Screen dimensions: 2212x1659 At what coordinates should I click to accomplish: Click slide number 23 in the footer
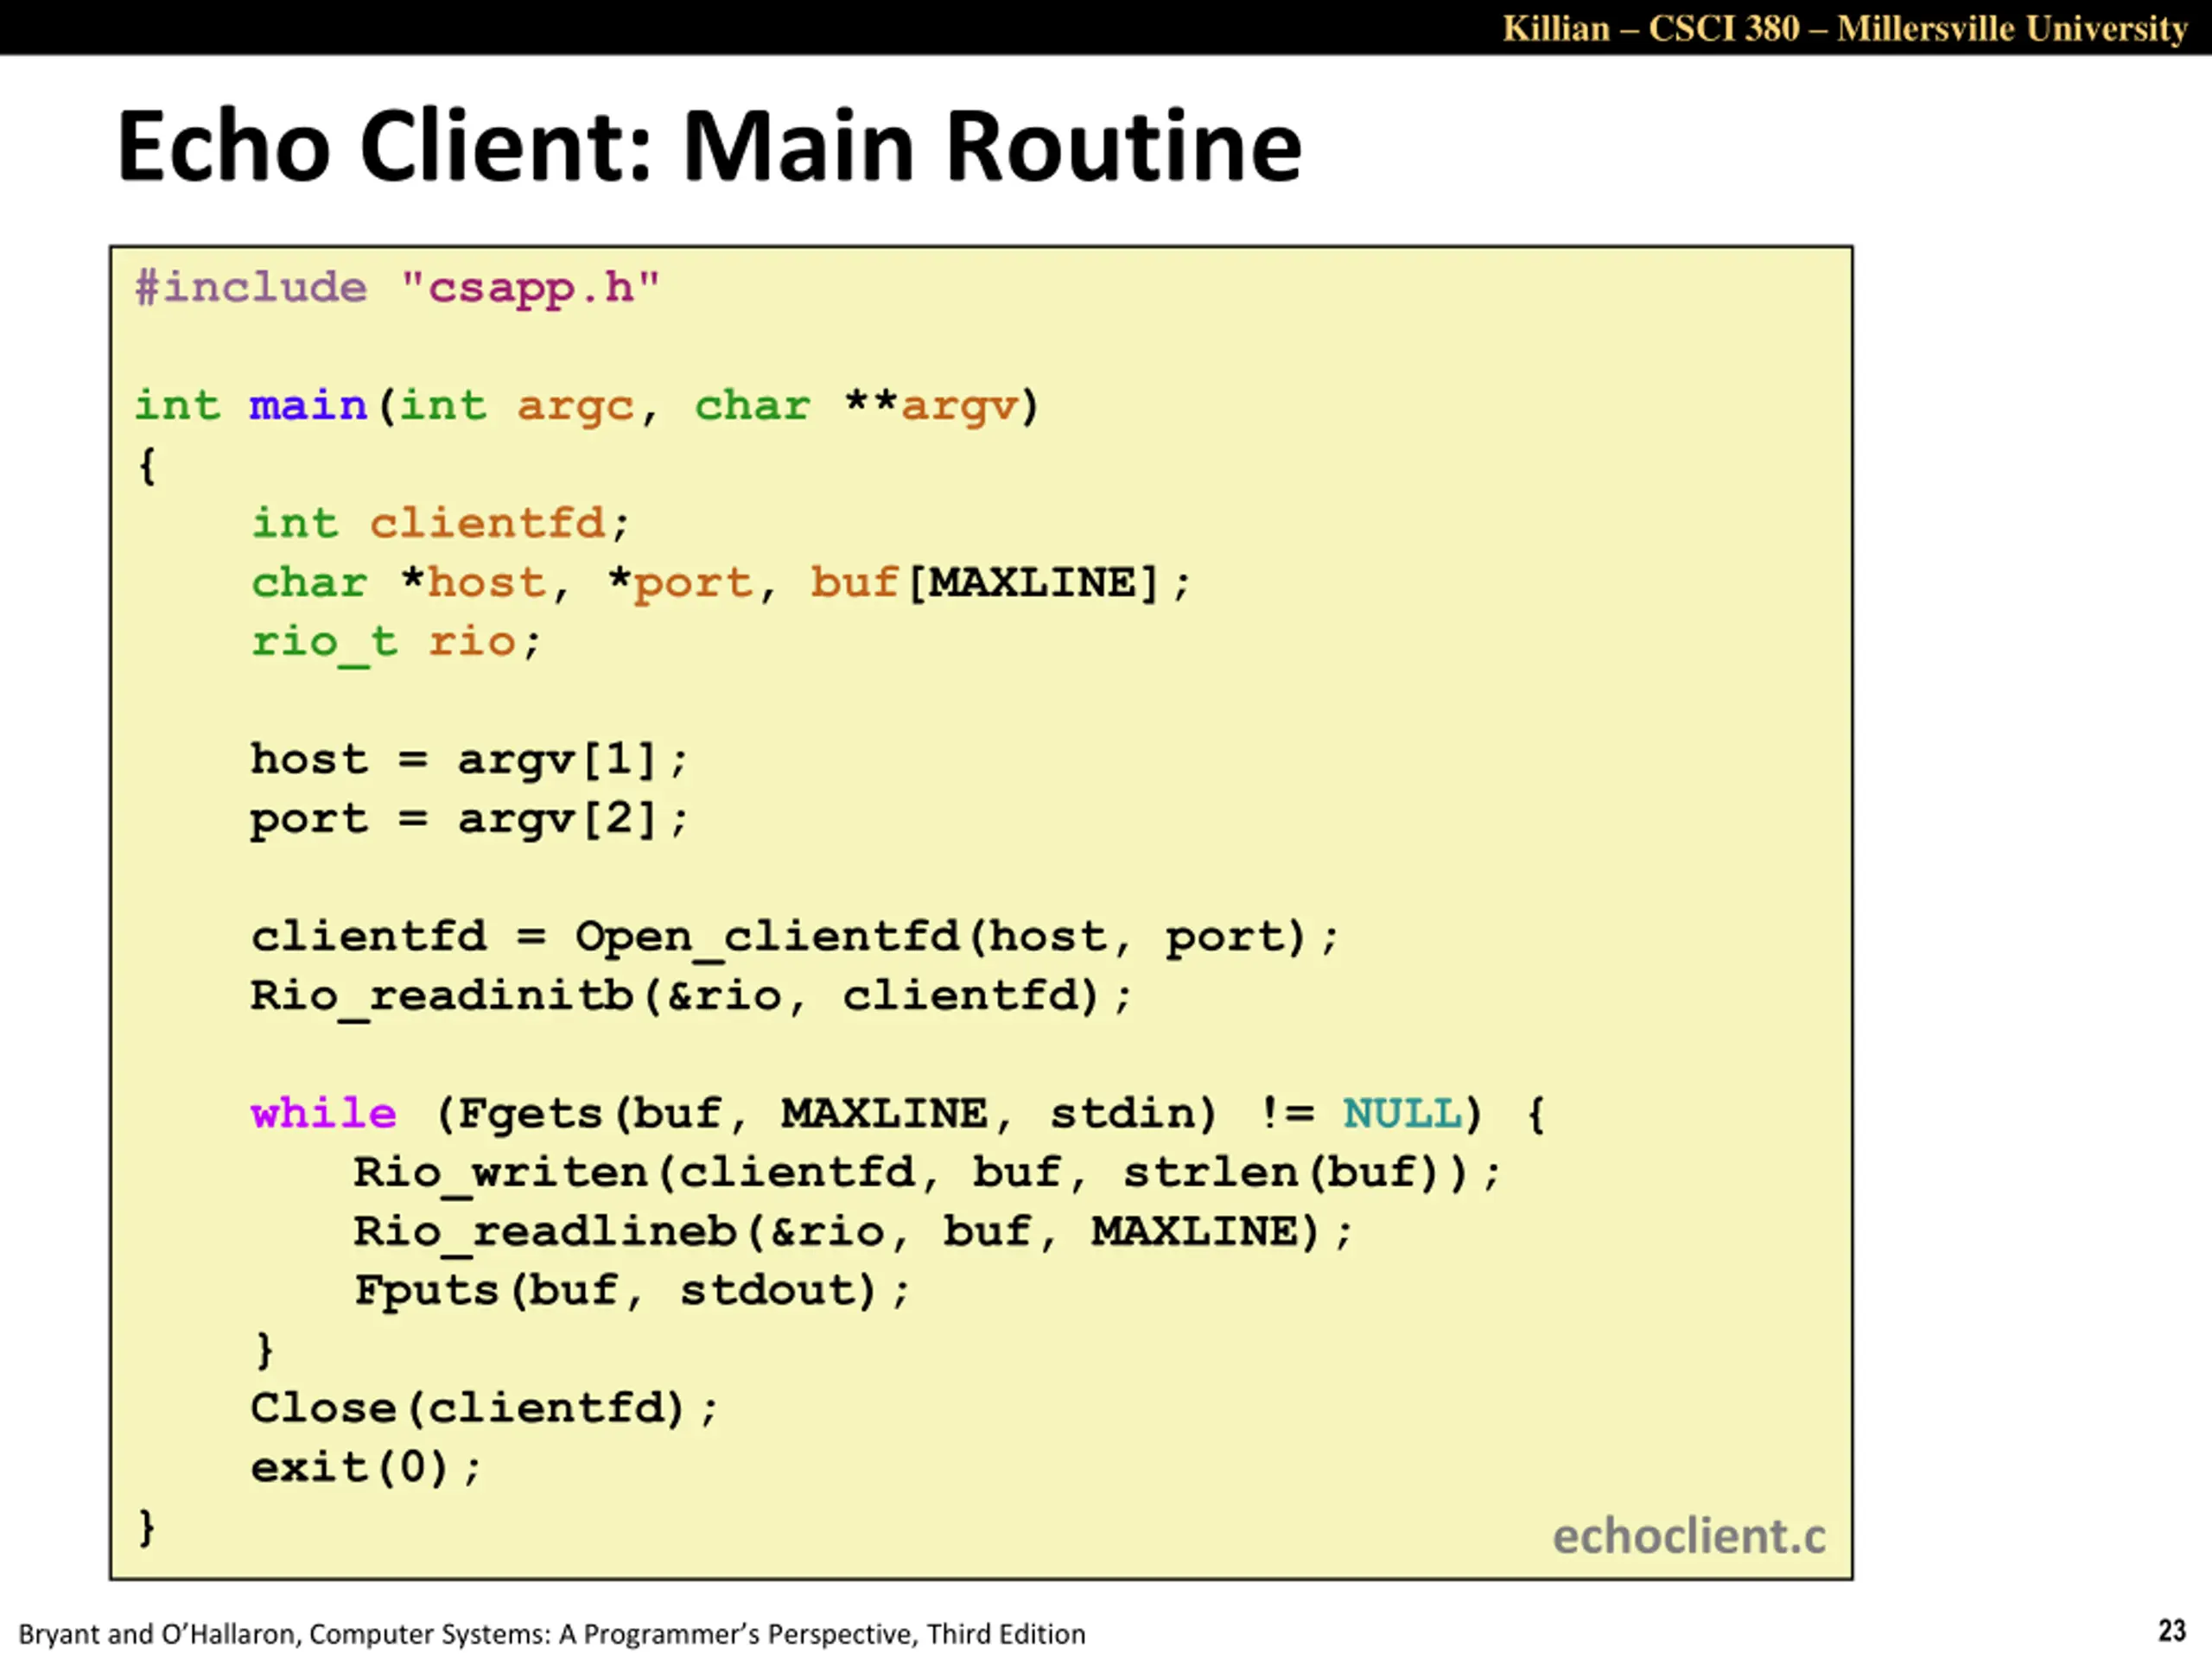(x=2172, y=1631)
